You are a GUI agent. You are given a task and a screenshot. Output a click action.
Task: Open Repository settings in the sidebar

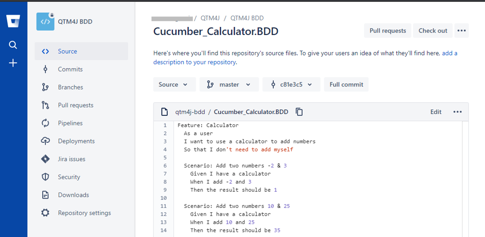[81, 213]
